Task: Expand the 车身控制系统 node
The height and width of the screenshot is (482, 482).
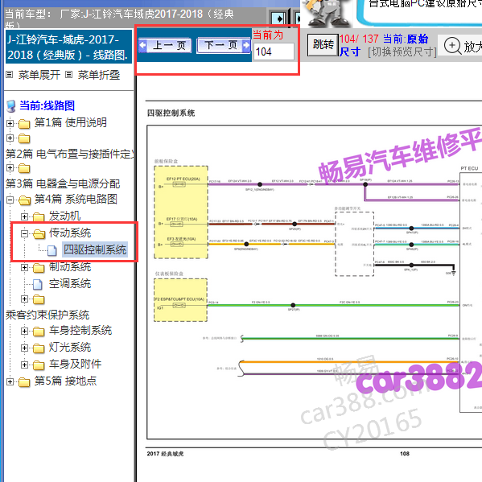Action: [x=24, y=331]
